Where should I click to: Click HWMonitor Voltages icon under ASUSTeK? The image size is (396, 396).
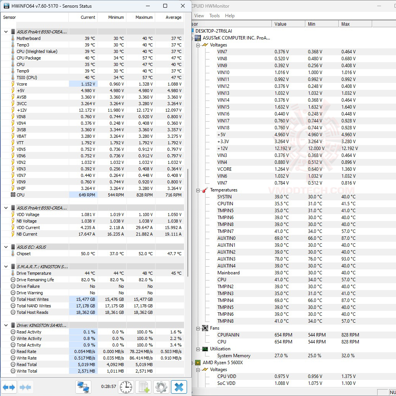click(x=205, y=45)
